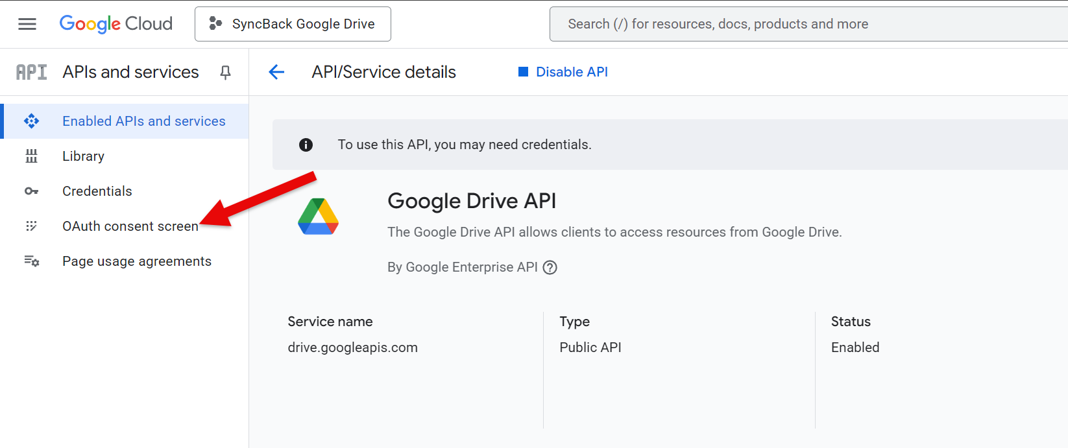Open Enabled APIs and services
Screen dimensions: 1068x448
125,121
